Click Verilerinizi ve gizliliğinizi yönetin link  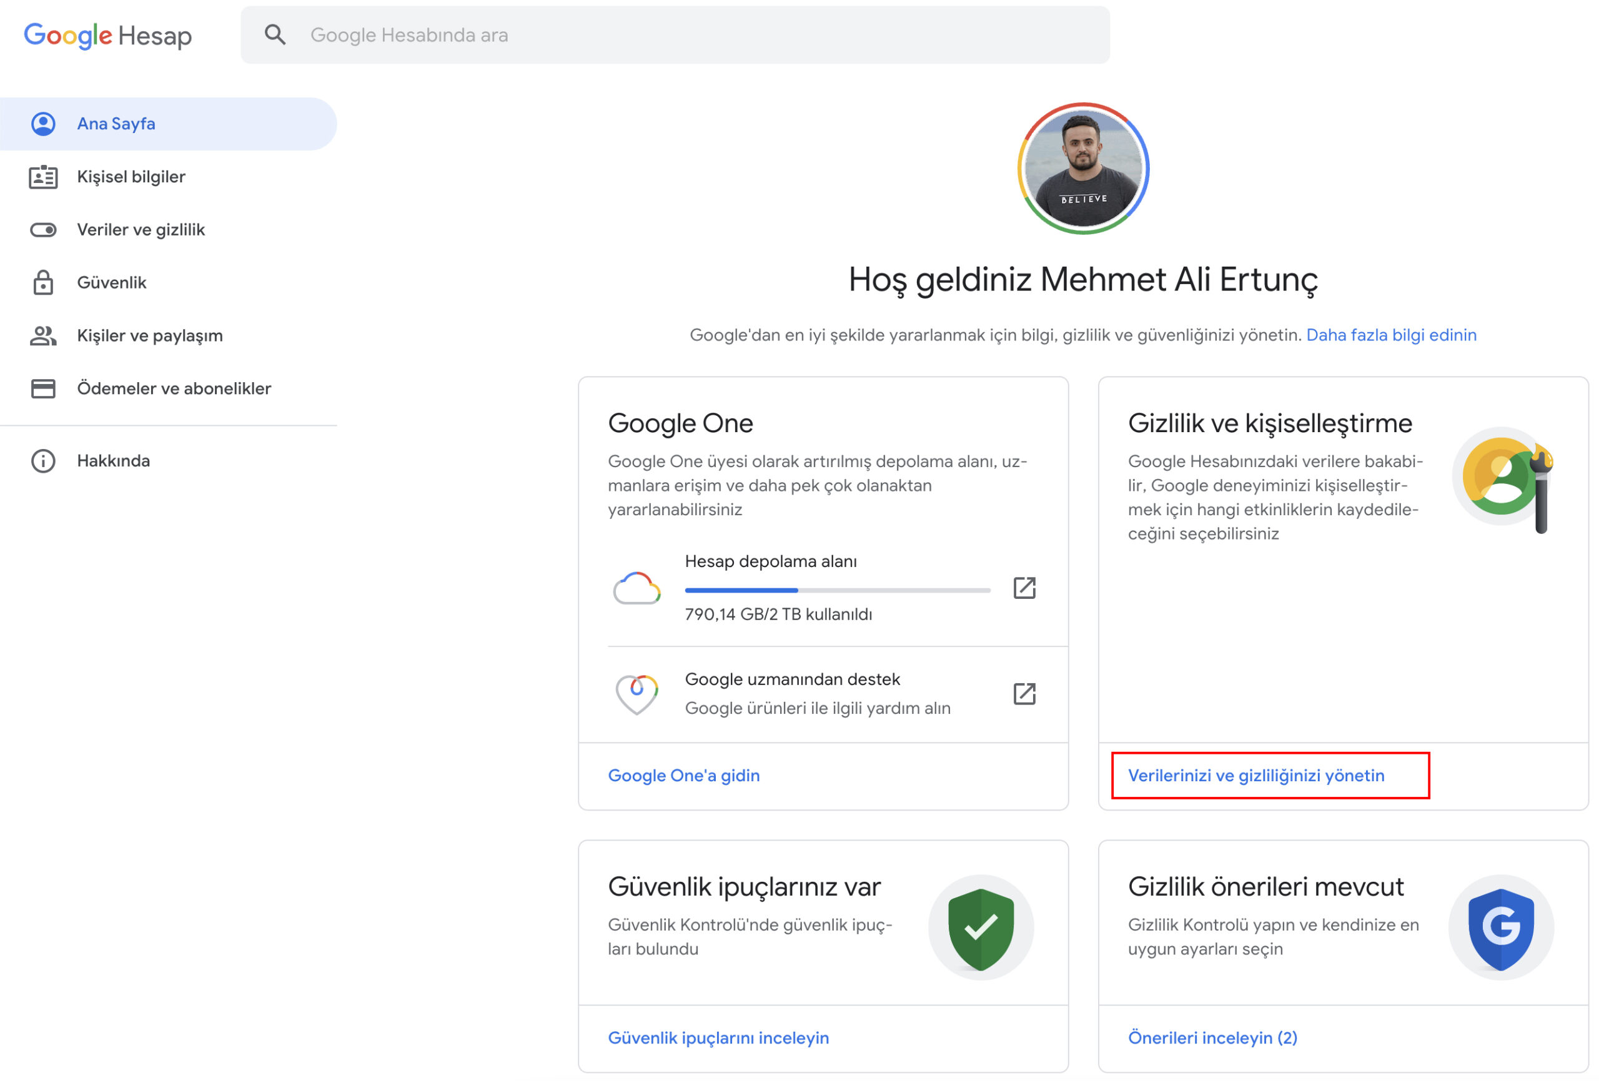pyautogui.click(x=1256, y=776)
